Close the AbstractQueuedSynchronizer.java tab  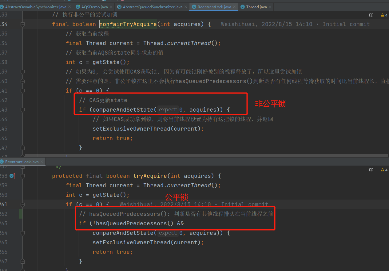185,7
